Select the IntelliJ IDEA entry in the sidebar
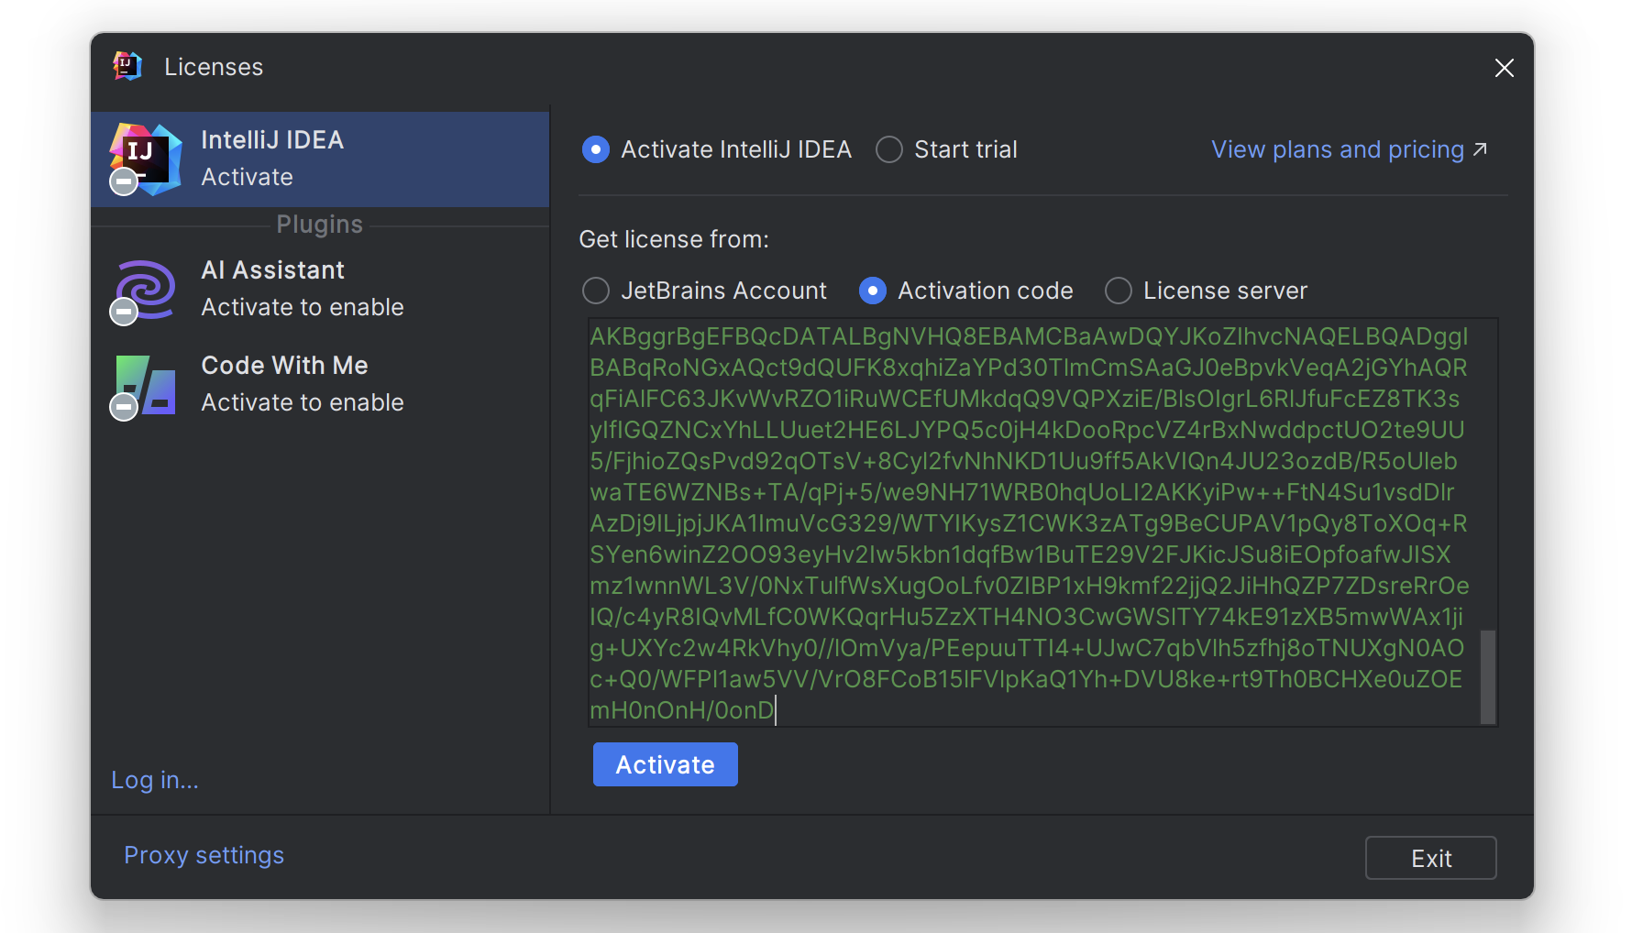 [319, 158]
